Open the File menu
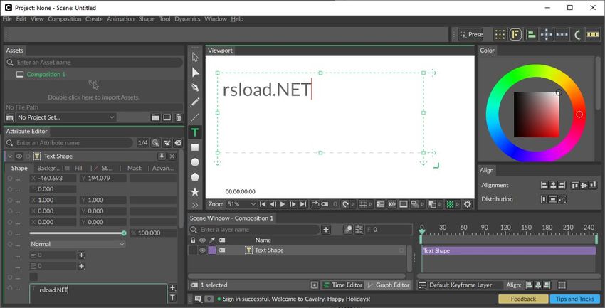605x308 pixels. coord(7,19)
